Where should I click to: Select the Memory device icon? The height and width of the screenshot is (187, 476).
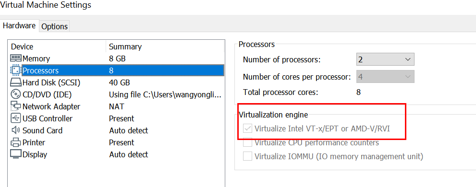click(16, 58)
